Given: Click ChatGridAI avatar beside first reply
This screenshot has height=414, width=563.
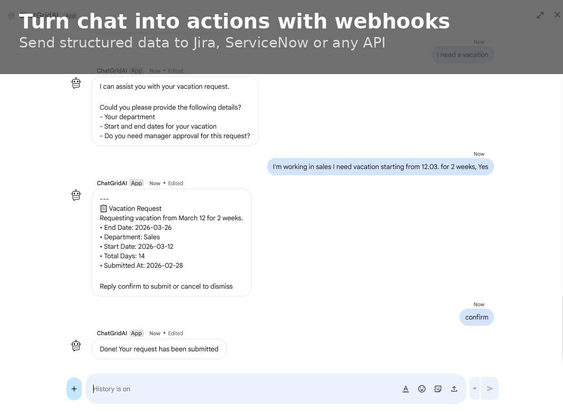Looking at the screenshot, I should 76,83.
